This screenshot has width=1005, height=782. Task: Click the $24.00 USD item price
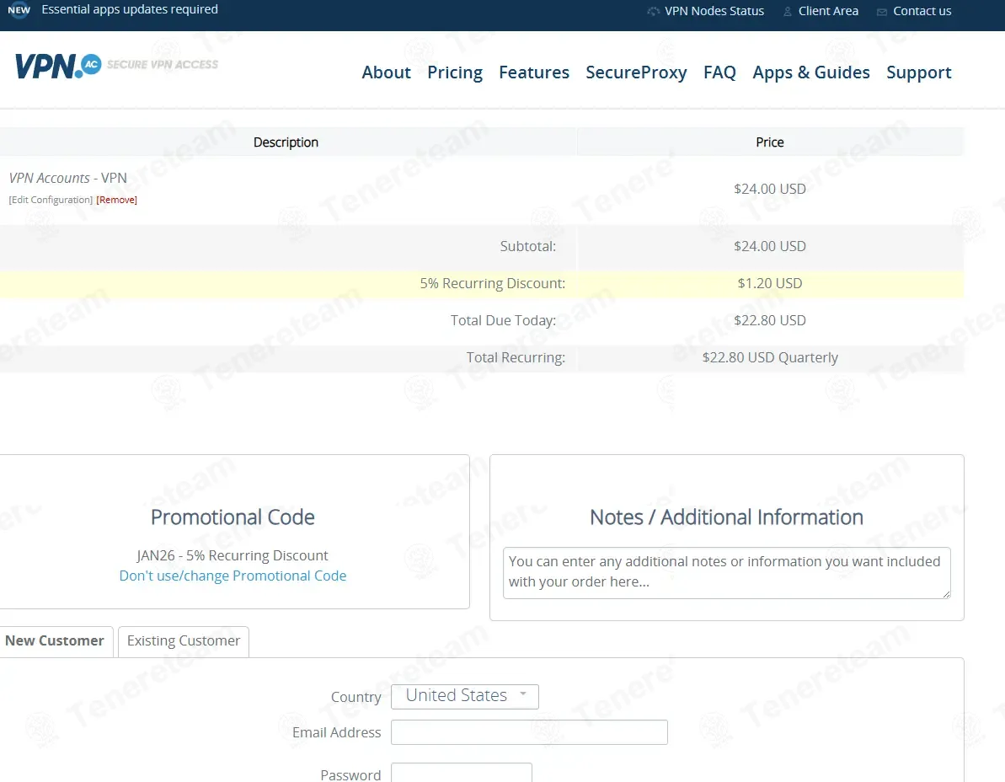click(x=770, y=189)
